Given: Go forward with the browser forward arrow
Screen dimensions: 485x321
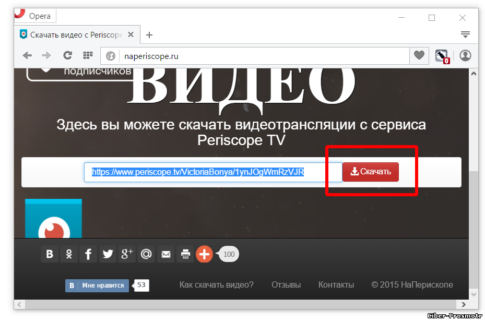Looking at the screenshot, I should pos(46,55).
